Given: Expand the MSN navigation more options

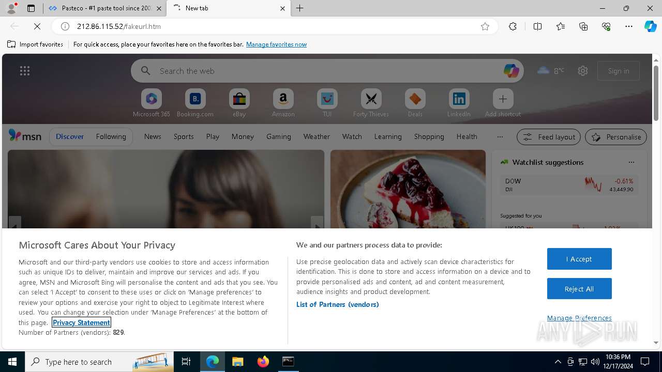Looking at the screenshot, I should tap(500, 137).
